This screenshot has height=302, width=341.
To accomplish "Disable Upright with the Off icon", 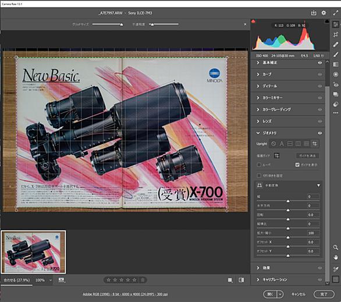I will pyautogui.click(x=273, y=144).
